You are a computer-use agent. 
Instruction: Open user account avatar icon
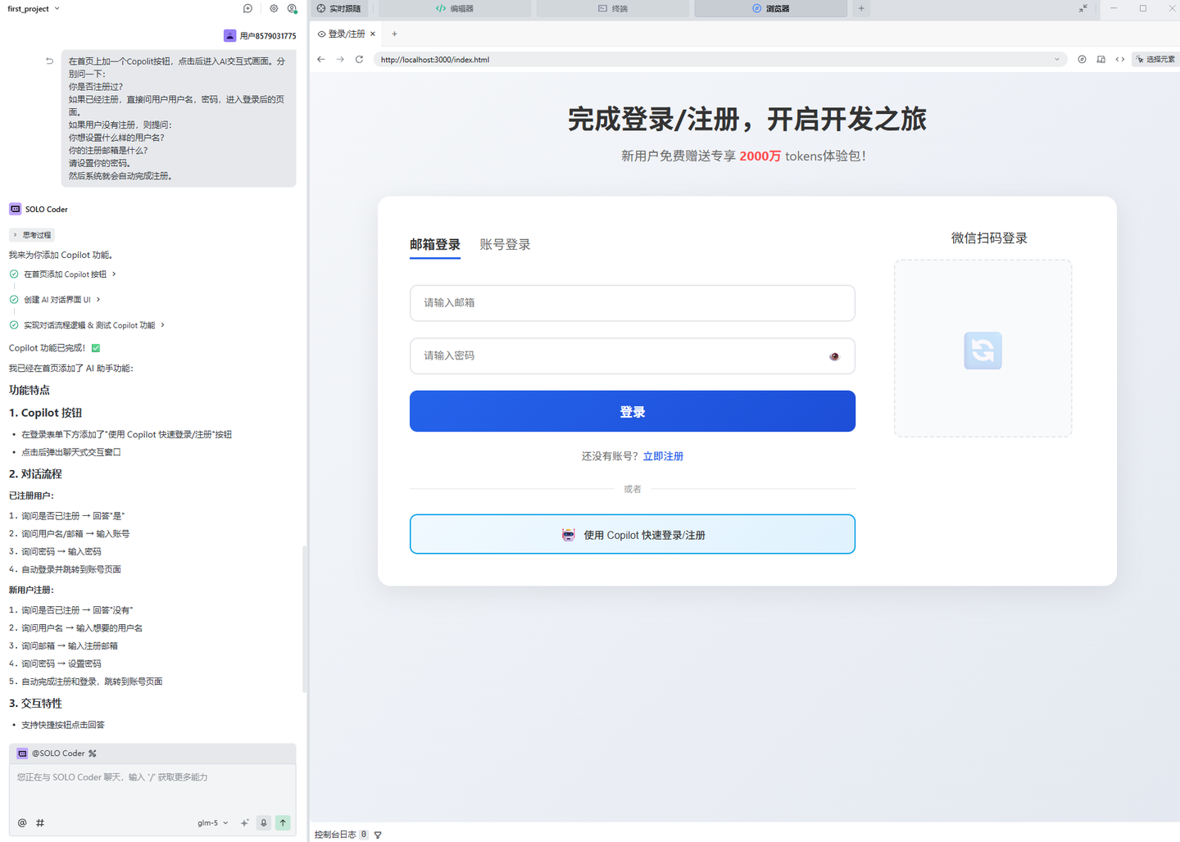tap(292, 8)
